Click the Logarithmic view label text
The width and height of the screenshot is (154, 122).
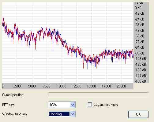click(x=106, y=105)
